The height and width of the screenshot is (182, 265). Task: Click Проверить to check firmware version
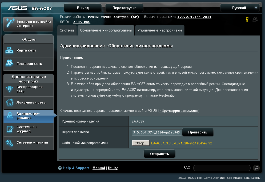pos(198,132)
